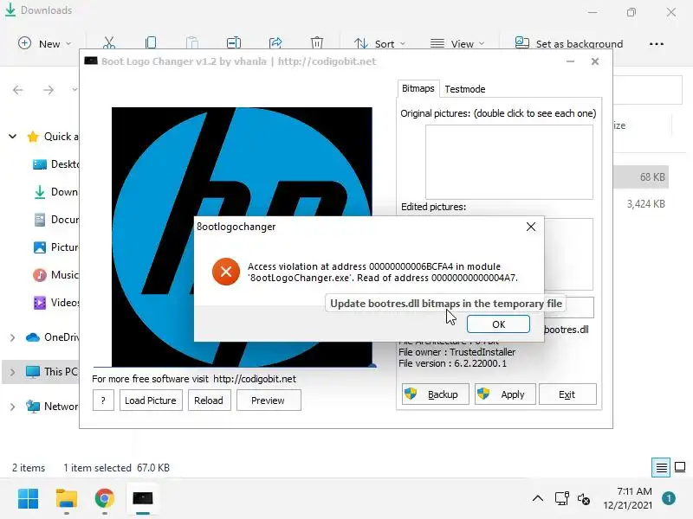Click the Forward arrow in Explorer
The height and width of the screenshot is (519, 693).
[x=49, y=90]
